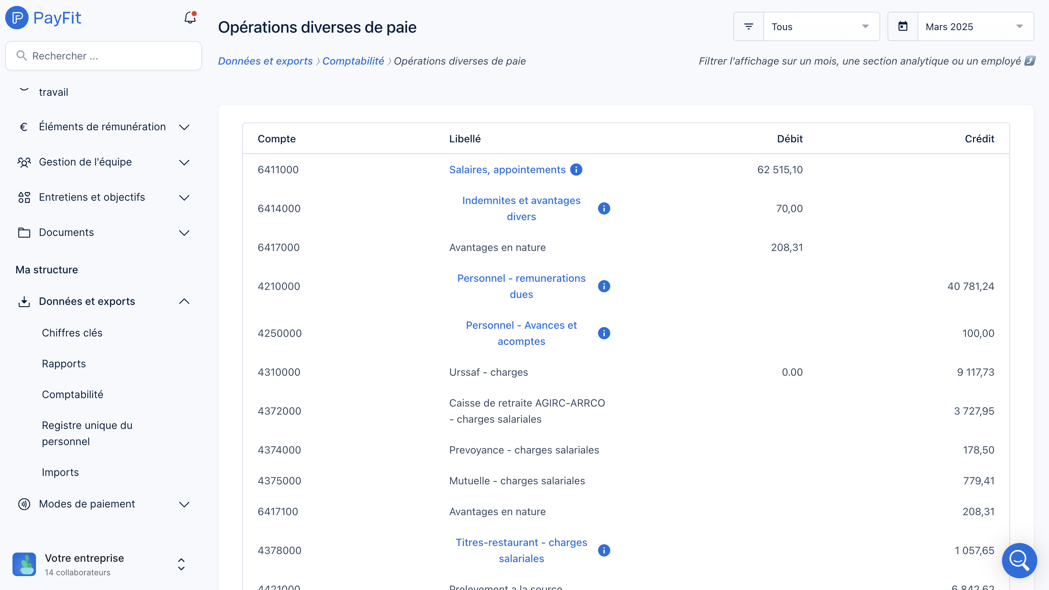Click the Comptabilité breadcrumb link
Screen dimensions: 1049x590
353,61
